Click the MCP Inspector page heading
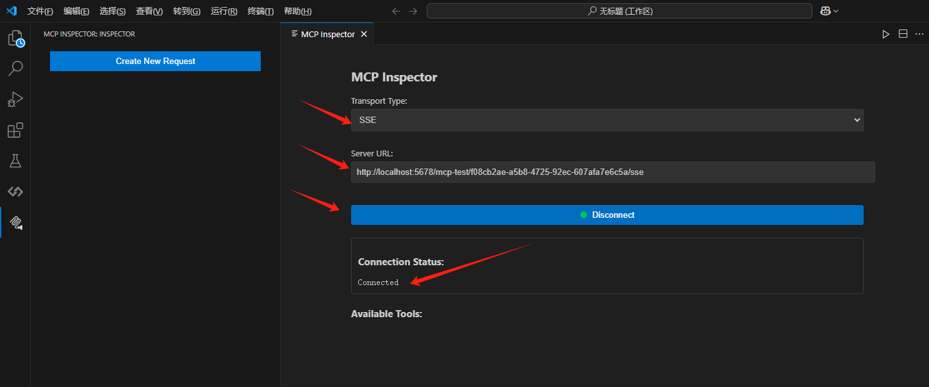Viewport: 929px width, 387px height. (x=394, y=77)
